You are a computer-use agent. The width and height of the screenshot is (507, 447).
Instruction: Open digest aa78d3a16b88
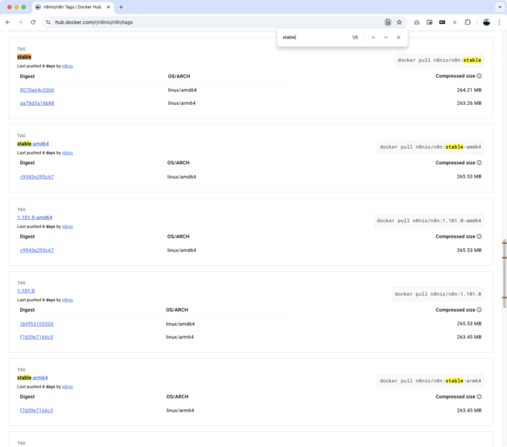point(37,103)
